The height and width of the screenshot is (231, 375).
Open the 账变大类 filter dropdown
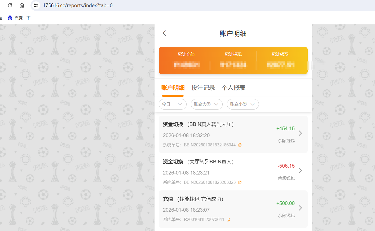[206, 104]
